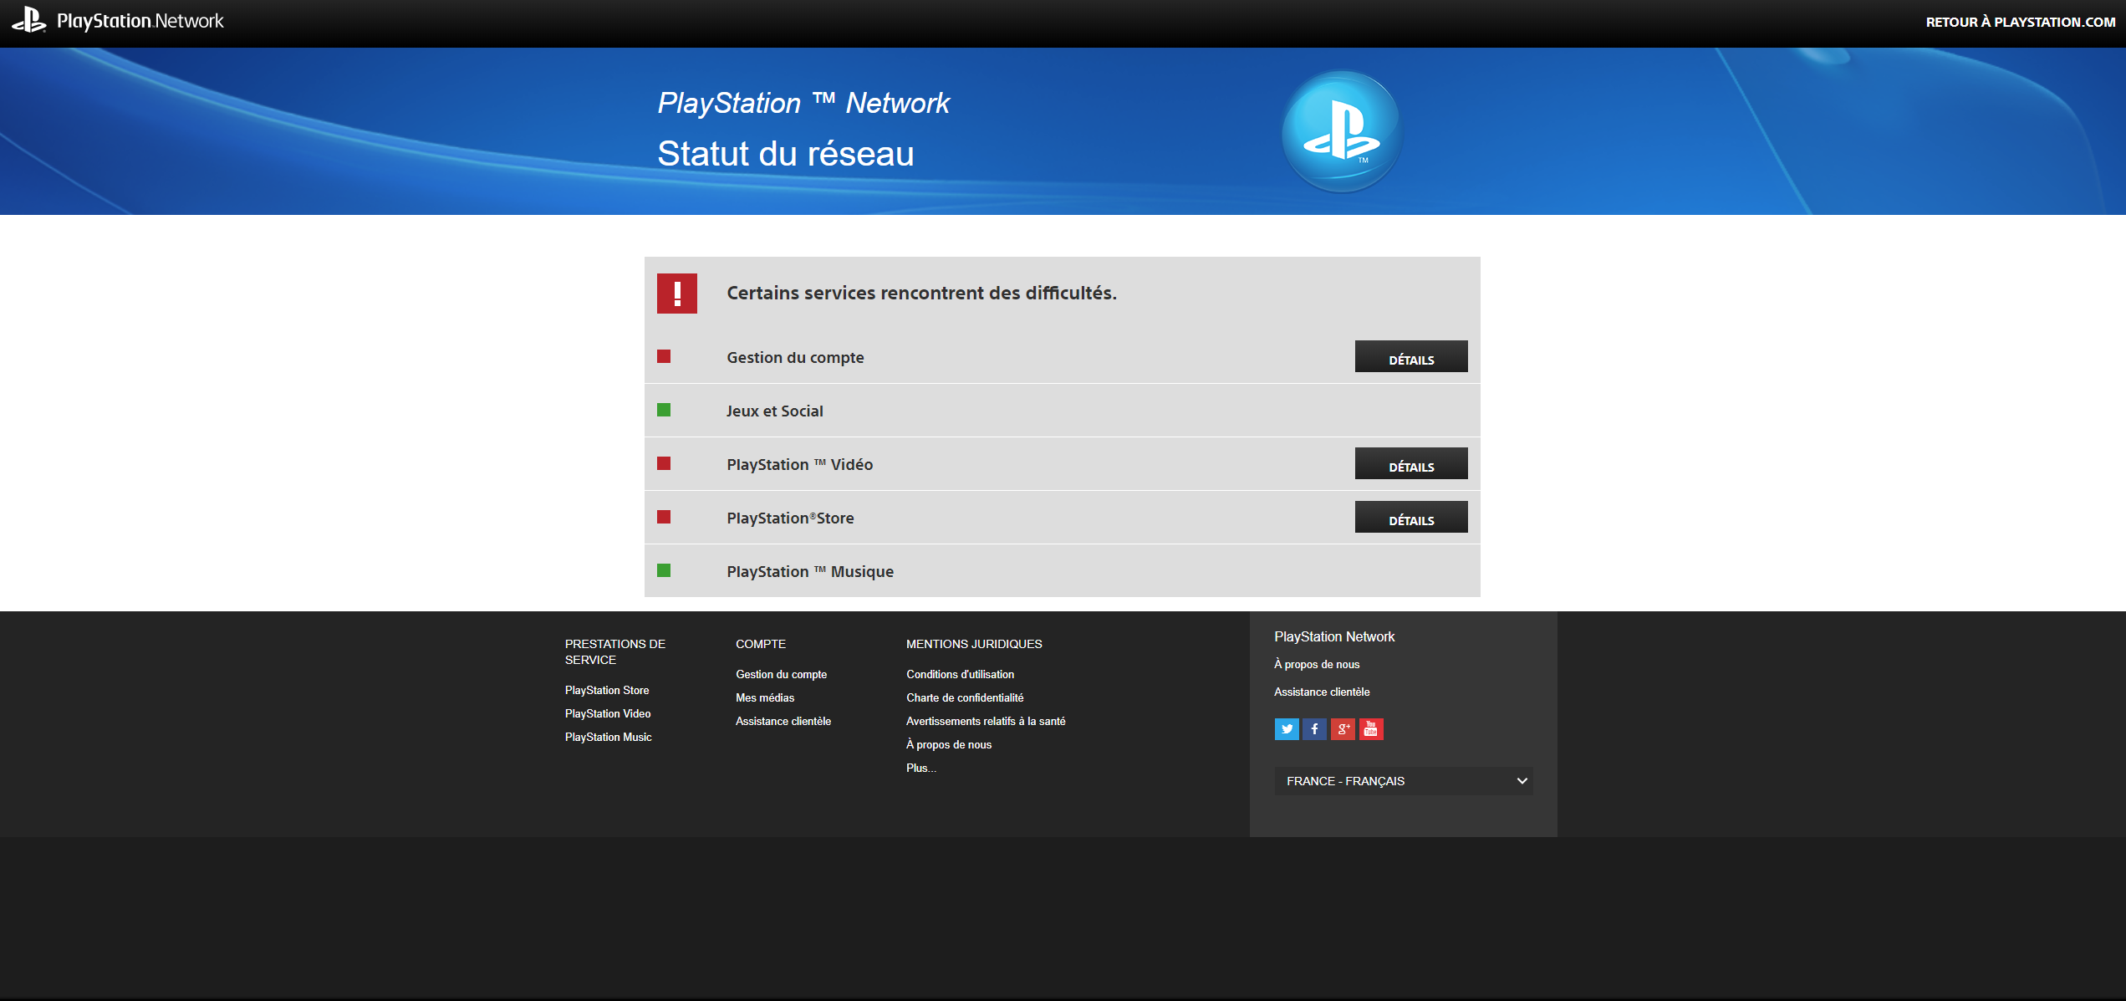This screenshot has width=2126, height=1001.
Task: Open the FRANCE - FRANÇAIS language dropdown
Action: coord(1403,781)
